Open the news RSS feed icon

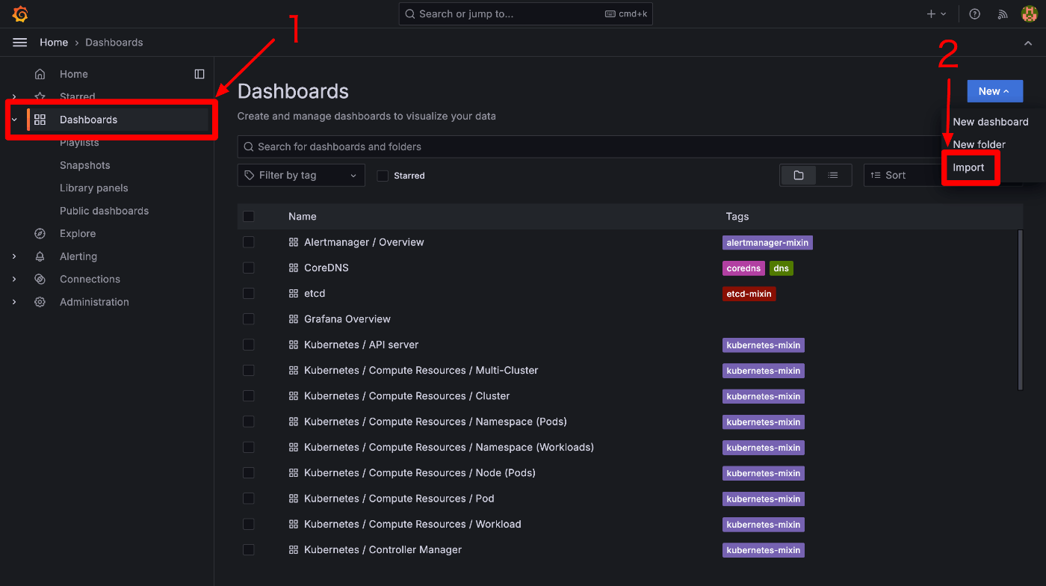pos(1003,14)
